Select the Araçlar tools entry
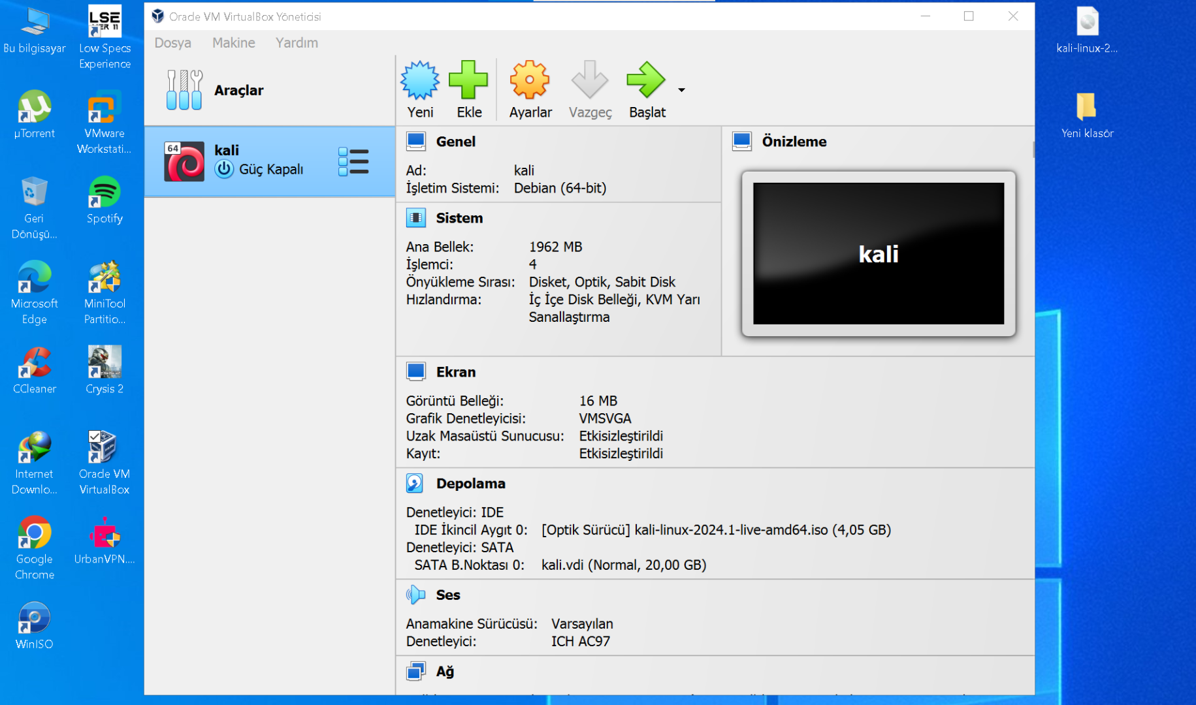1196x705 pixels. coord(270,90)
